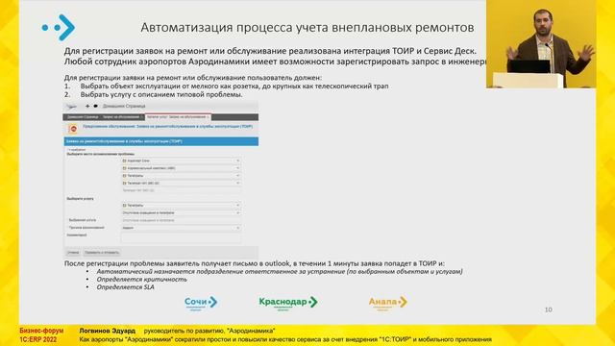Open the Отсутствие освещения в телетрапе dropdown
The image size is (615, 346).
tap(181, 212)
